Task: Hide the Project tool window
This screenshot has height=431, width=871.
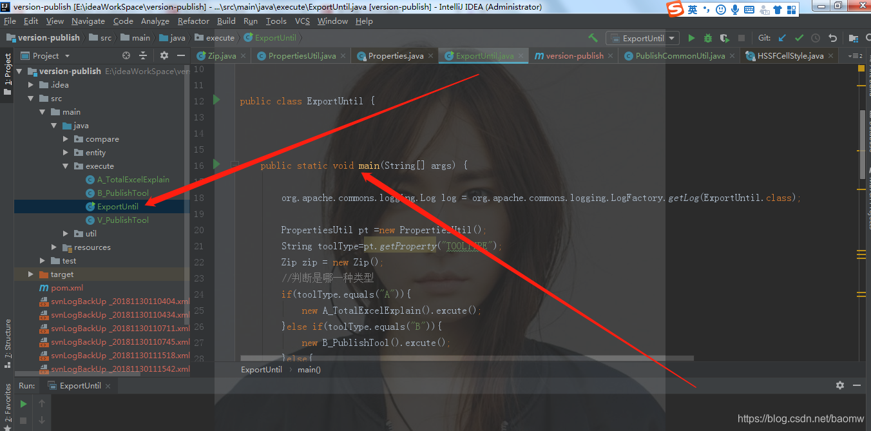Action: 180,55
